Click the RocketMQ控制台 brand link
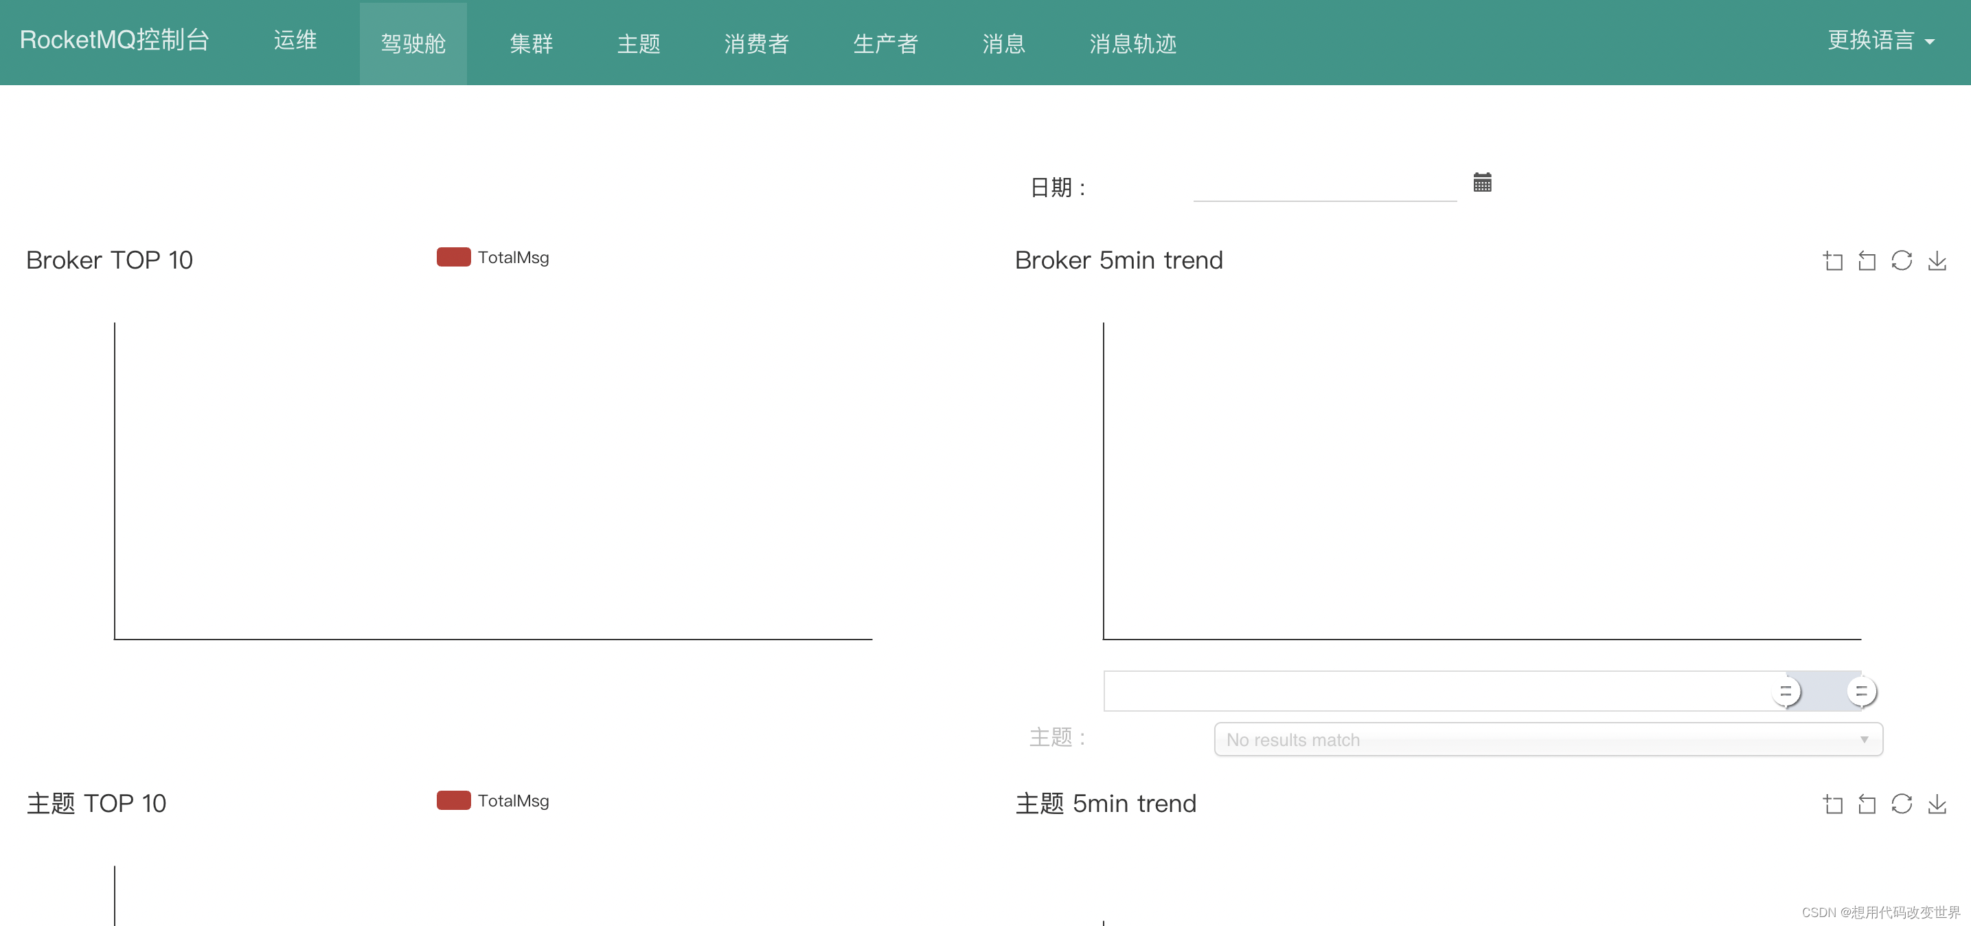1971x926 pixels. click(114, 40)
